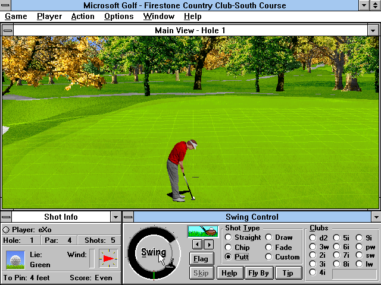381x285 pixels.
Task: Click the golfer in the main view
Action: 180,170
